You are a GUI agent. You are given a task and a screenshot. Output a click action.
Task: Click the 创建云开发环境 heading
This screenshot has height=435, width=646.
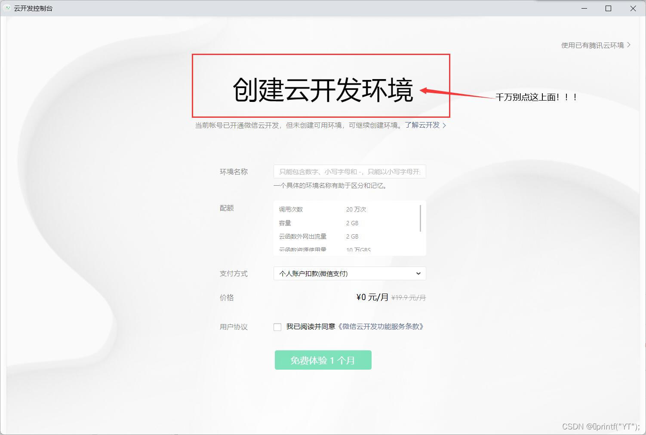[x=323, y=90]
